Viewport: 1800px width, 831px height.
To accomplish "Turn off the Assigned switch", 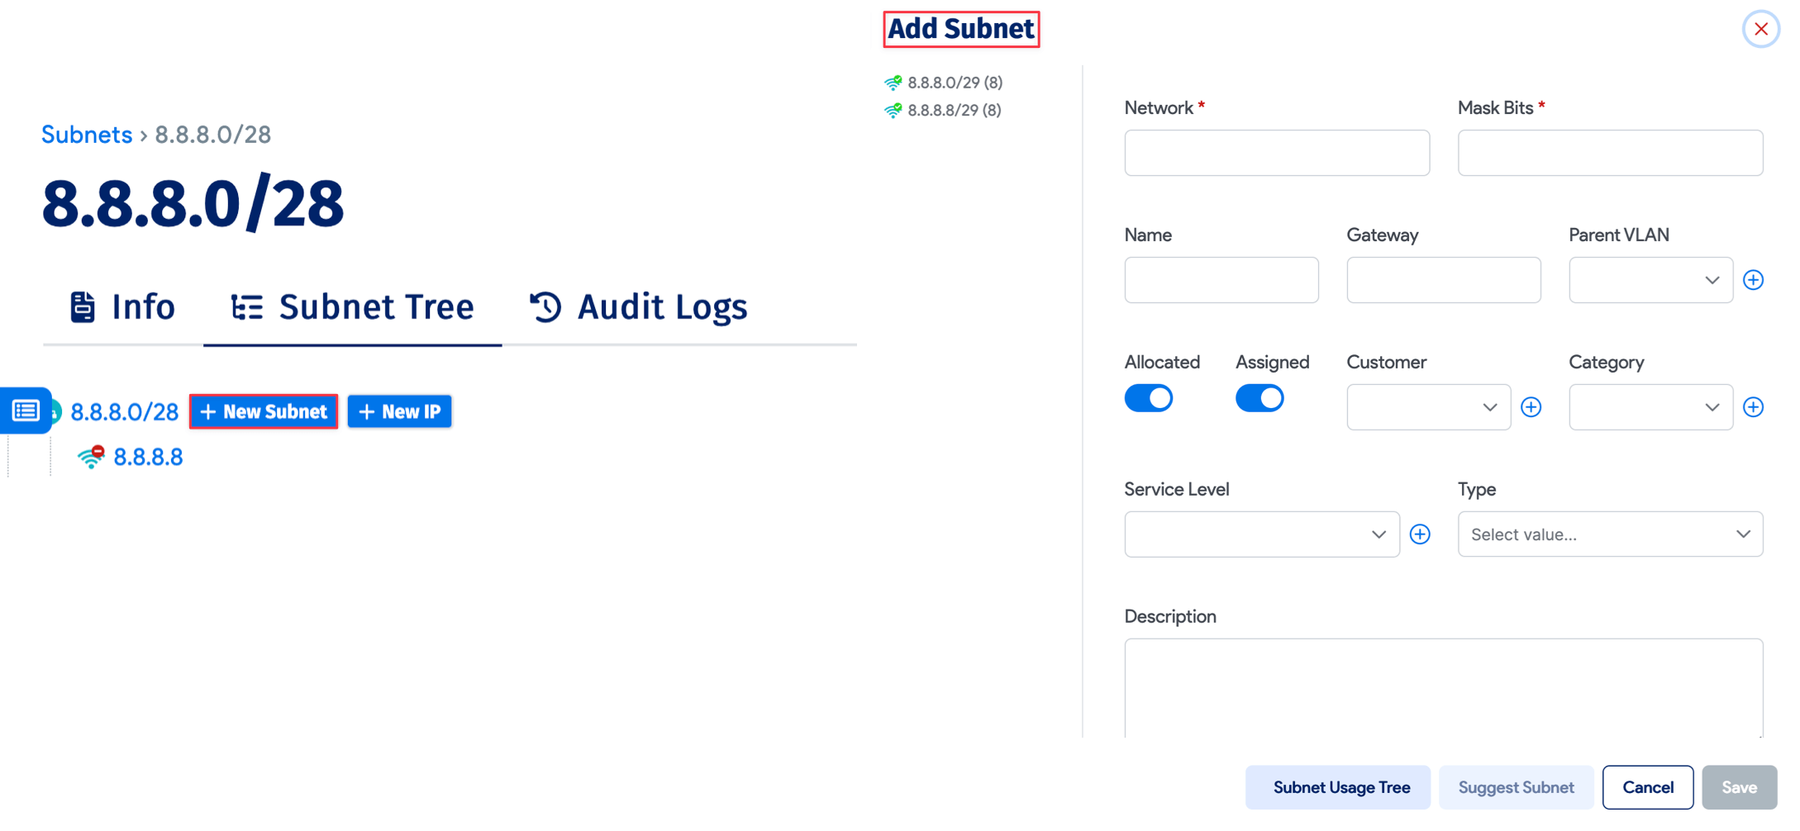I will [1259, 397].
